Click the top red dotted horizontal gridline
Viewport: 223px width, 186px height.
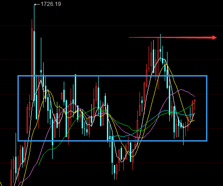pyautogui.click(x=111, y=25)
